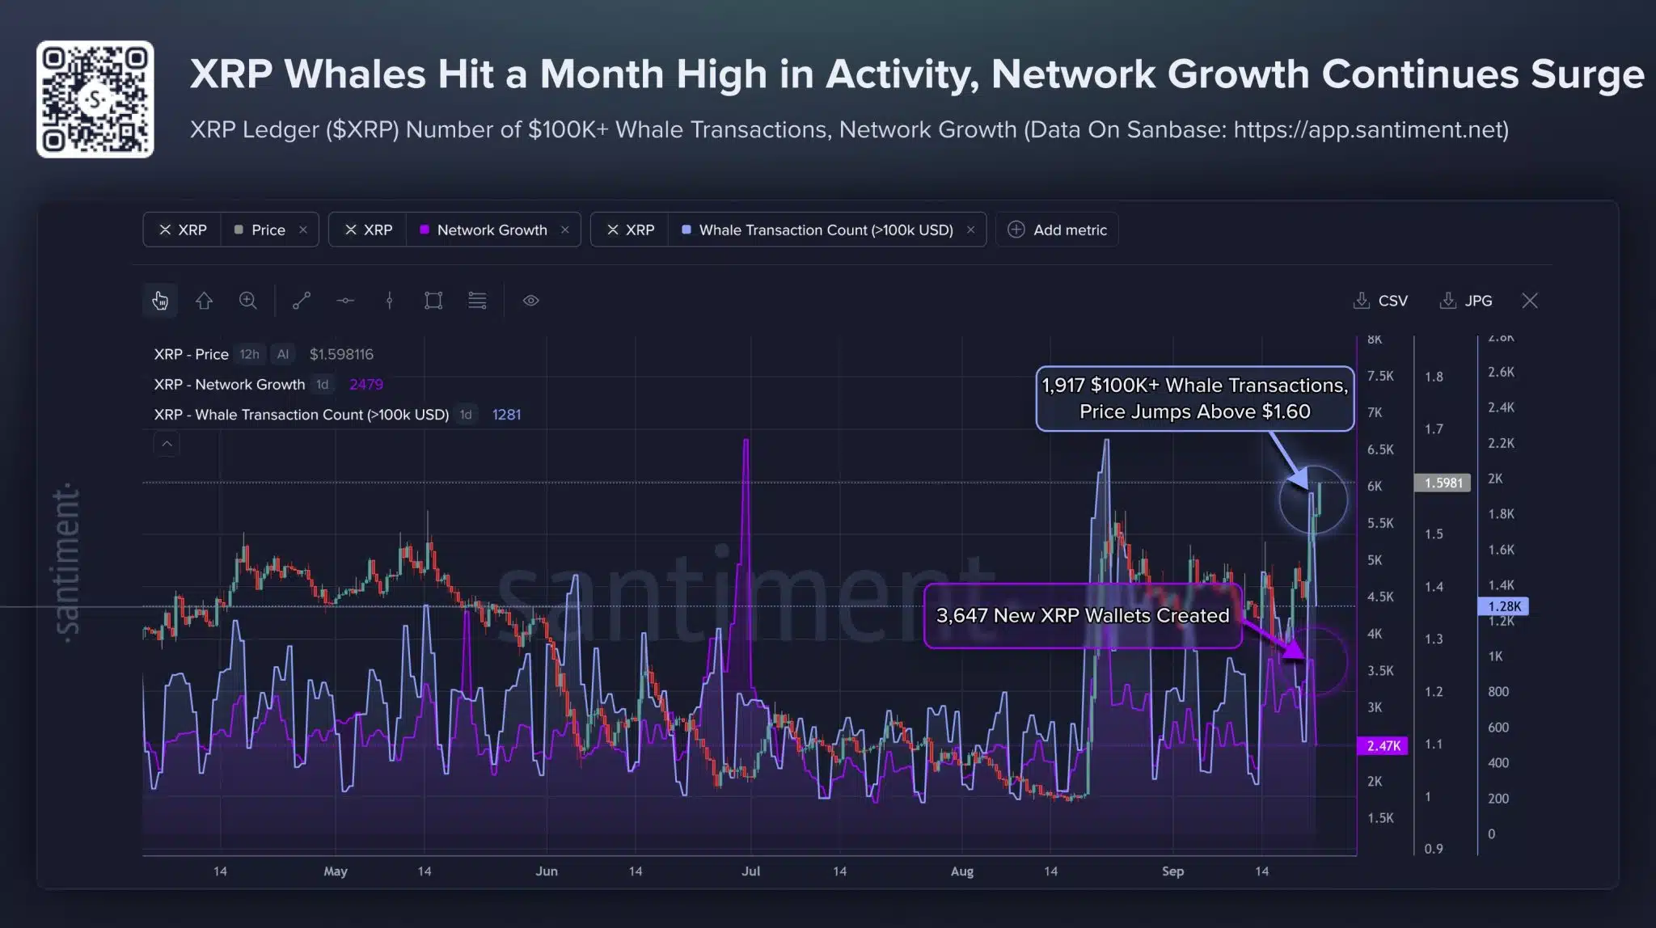
Task: Click the Jul label on the time axis
Action: point(751,871)
